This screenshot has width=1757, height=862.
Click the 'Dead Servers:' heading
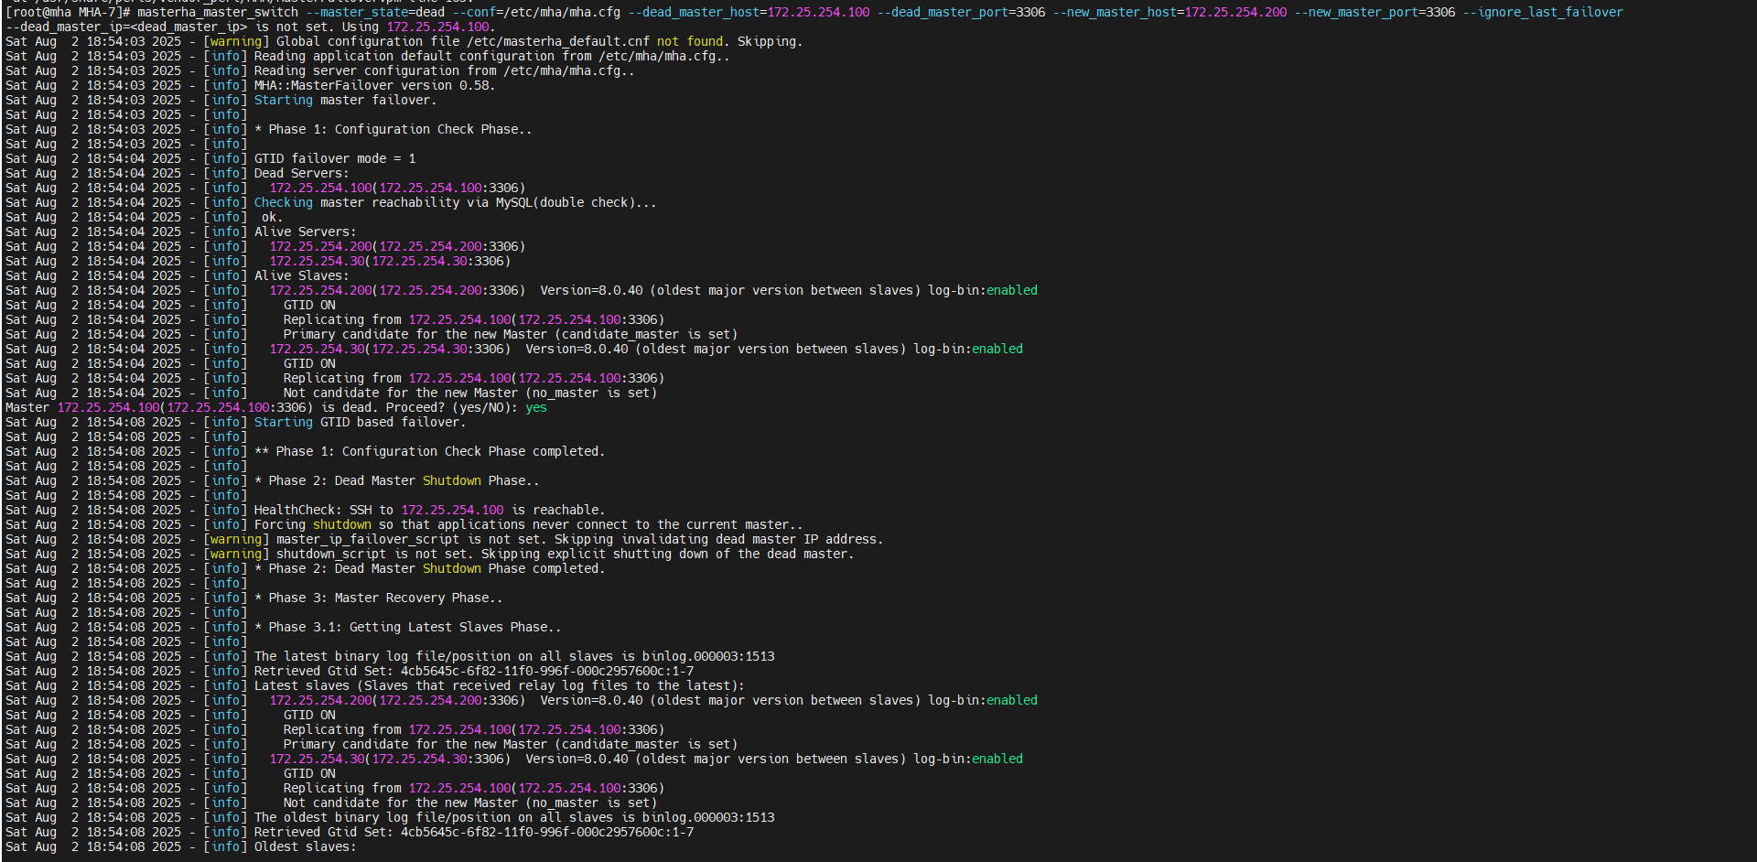[301, 173]
